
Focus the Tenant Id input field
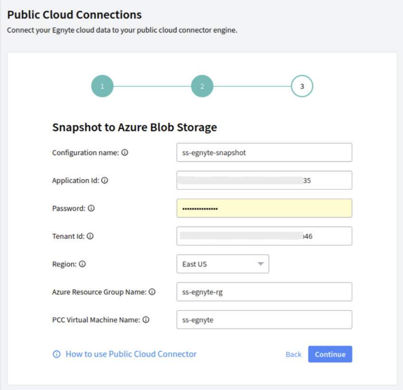[x=264, y=236]
